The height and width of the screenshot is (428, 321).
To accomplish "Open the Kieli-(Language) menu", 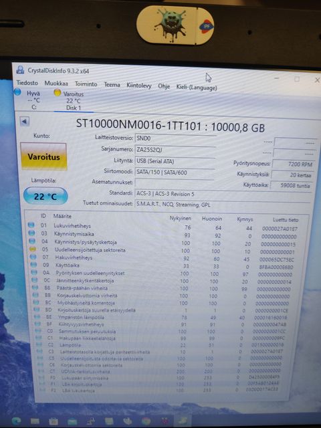I will tap(197, 88).
